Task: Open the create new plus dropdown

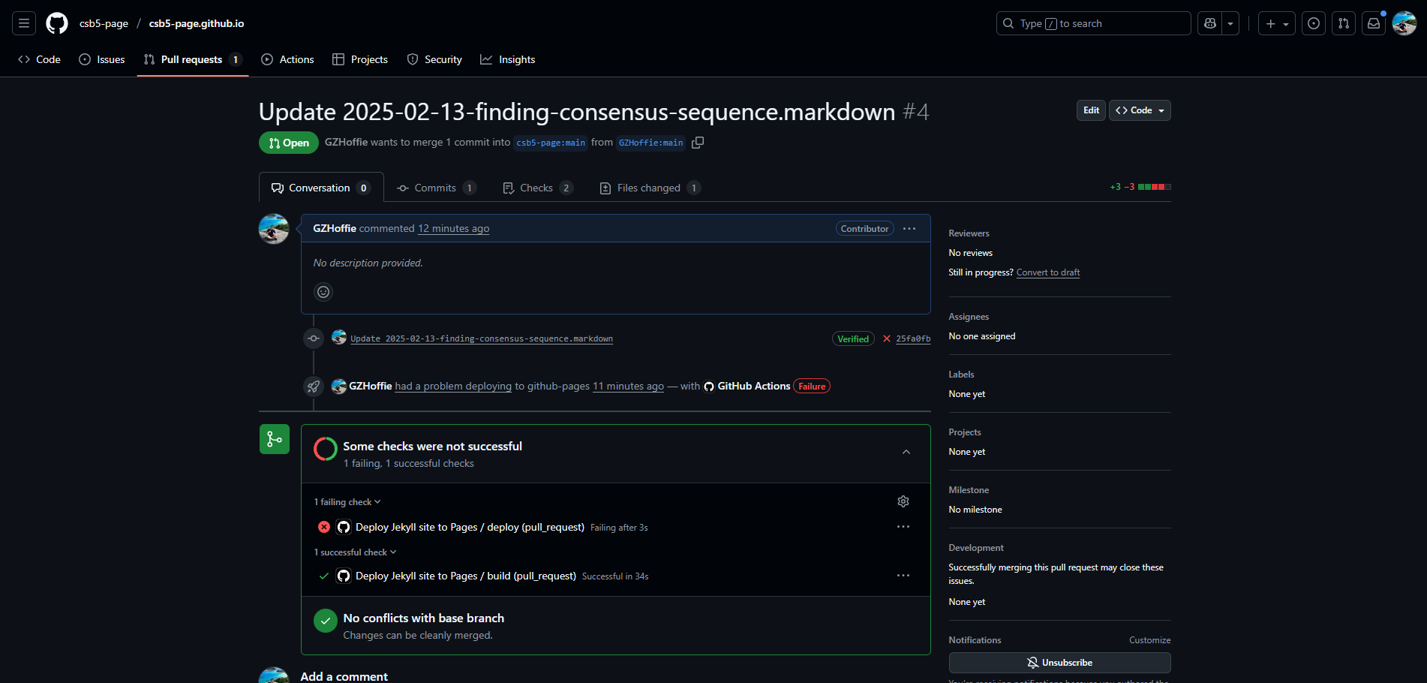Action: click(x=1276, y=23)
